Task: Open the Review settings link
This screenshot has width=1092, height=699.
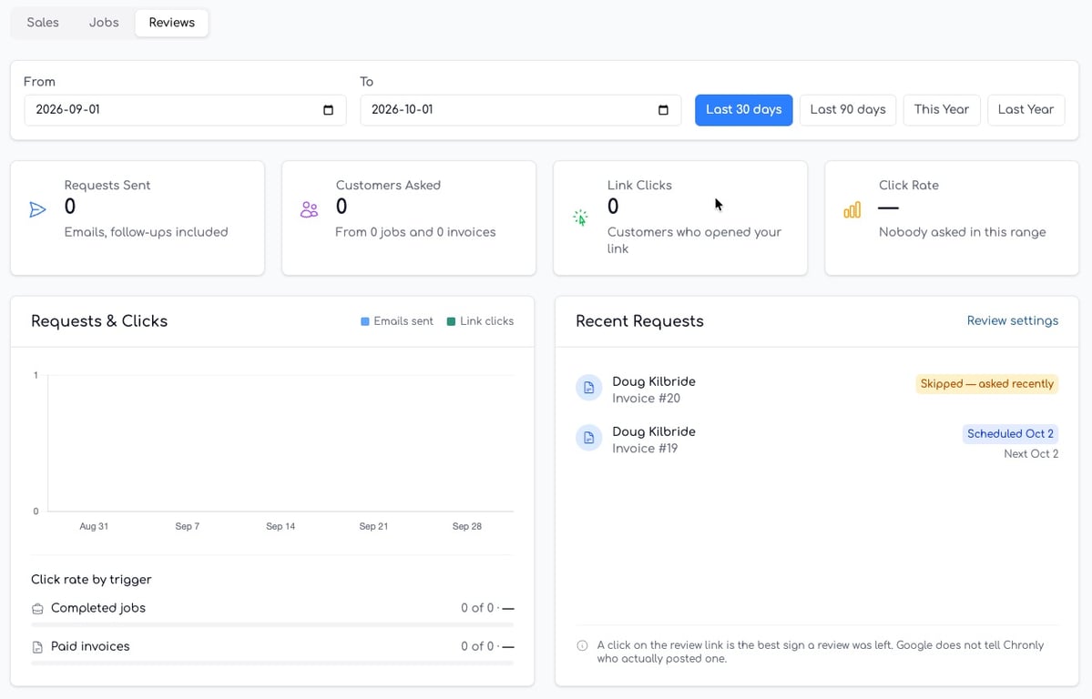Action: [1012, 321]
